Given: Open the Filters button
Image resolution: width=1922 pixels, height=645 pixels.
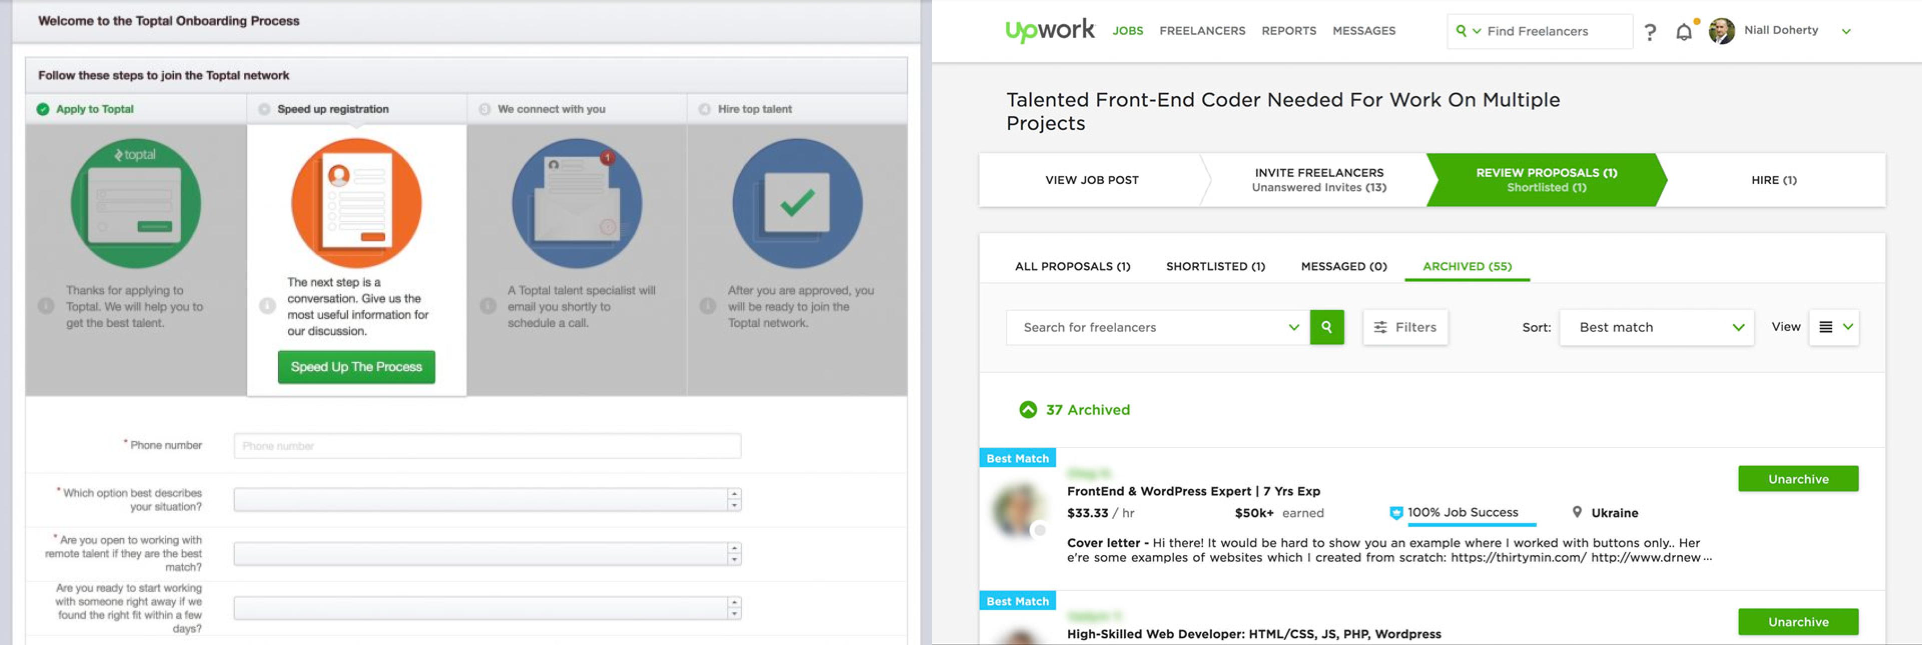Looking at the screenshot, I should click(x=1405, y=327).
